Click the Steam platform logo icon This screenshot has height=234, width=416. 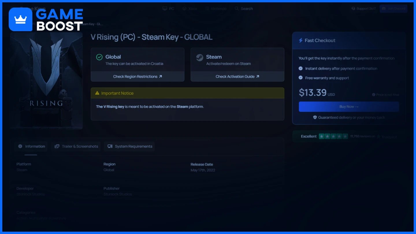pos(200,57)
